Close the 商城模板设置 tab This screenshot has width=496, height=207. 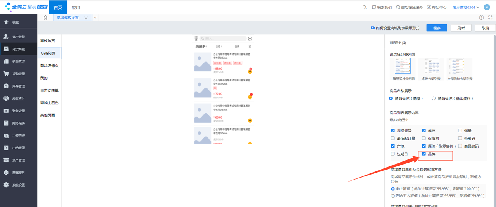(86, 18)
